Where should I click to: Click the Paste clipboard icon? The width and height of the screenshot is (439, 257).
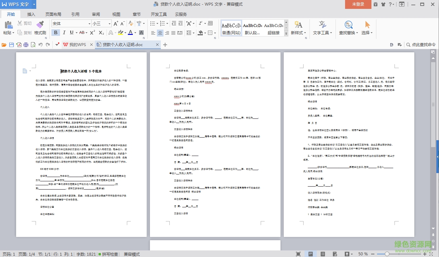pyautogui.click(x=8, y=25)
